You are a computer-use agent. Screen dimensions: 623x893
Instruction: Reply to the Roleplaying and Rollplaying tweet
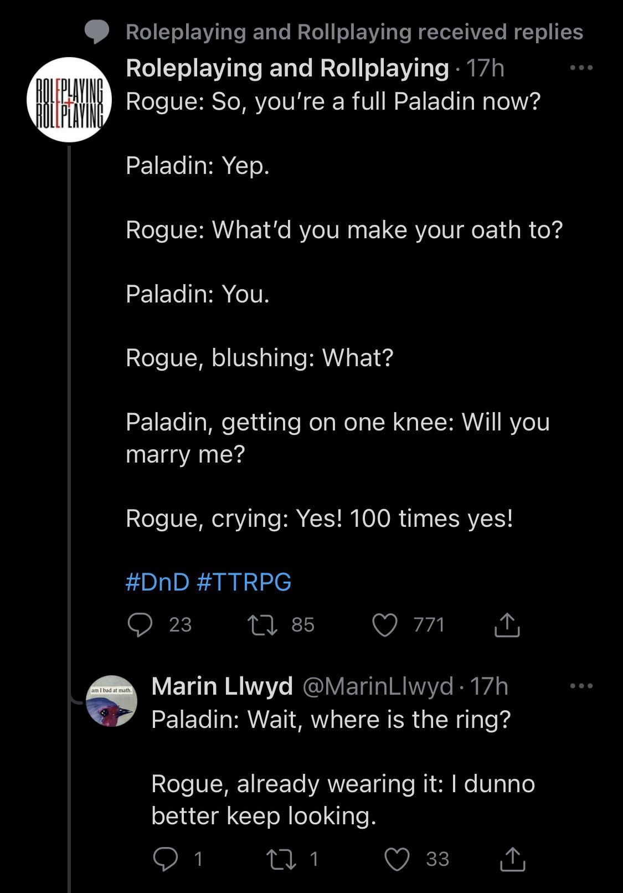pyautogui.click(x=141, y=625)
